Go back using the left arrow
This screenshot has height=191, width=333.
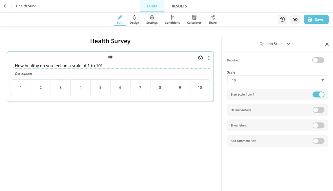[x=6, y=6]
